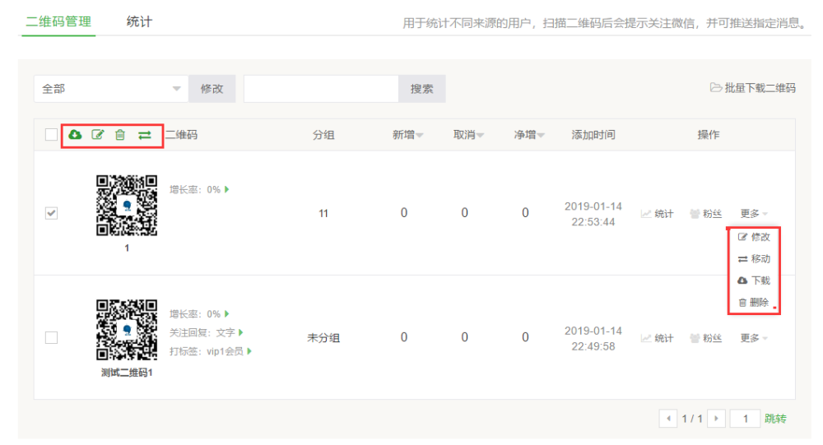Switch to the 统计 tab
823x445 pixels.
pyautogui.click(x=139, y=21)
